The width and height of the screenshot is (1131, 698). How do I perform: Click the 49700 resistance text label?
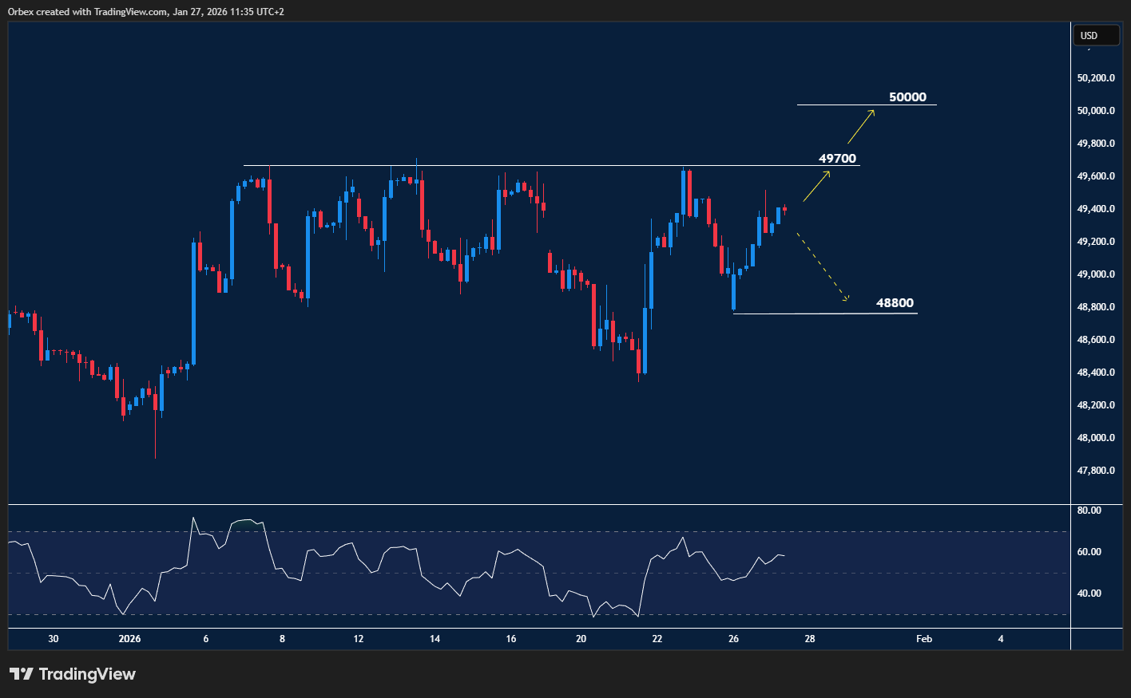[x=837, y=158]
